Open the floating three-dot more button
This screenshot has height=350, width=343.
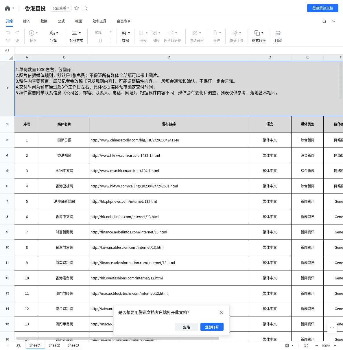[332, 327]
